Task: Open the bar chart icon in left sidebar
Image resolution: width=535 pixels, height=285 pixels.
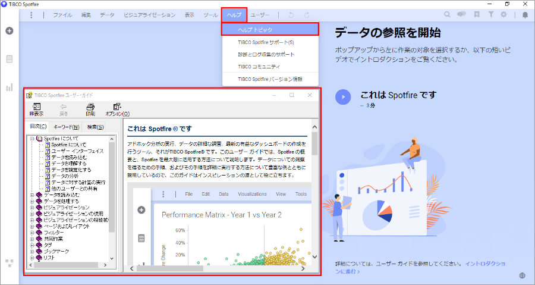Action: coord(9,87)
